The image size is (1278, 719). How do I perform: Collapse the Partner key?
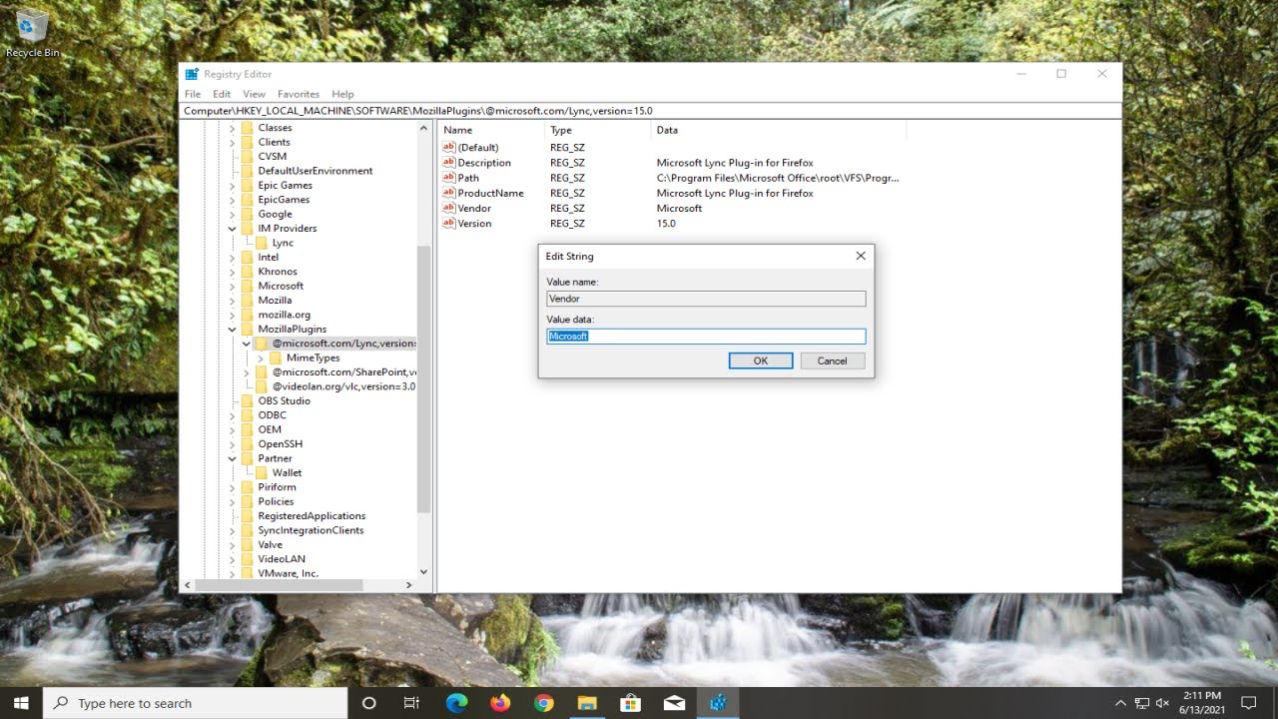[x=233, y=458]
